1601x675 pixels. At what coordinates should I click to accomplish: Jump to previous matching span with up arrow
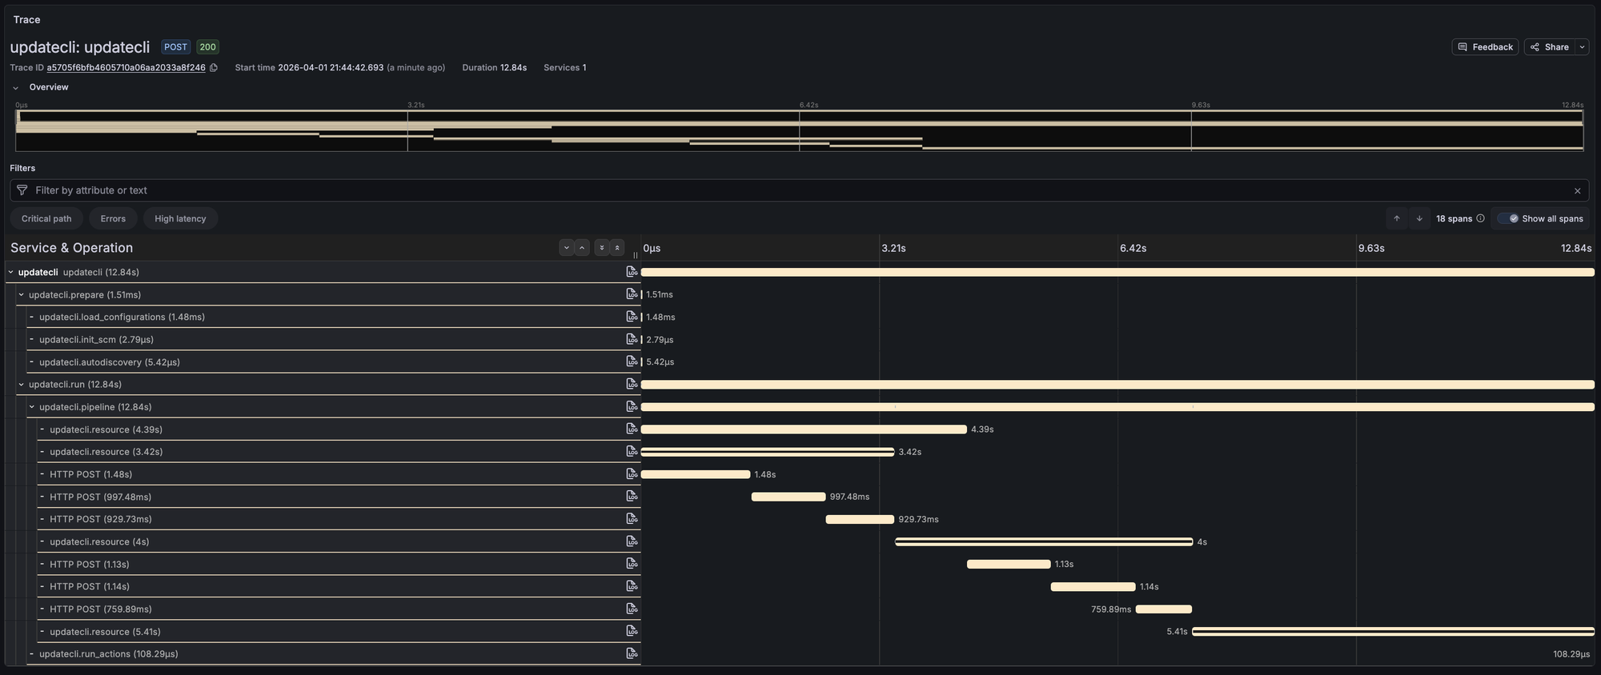(1397, 218)
